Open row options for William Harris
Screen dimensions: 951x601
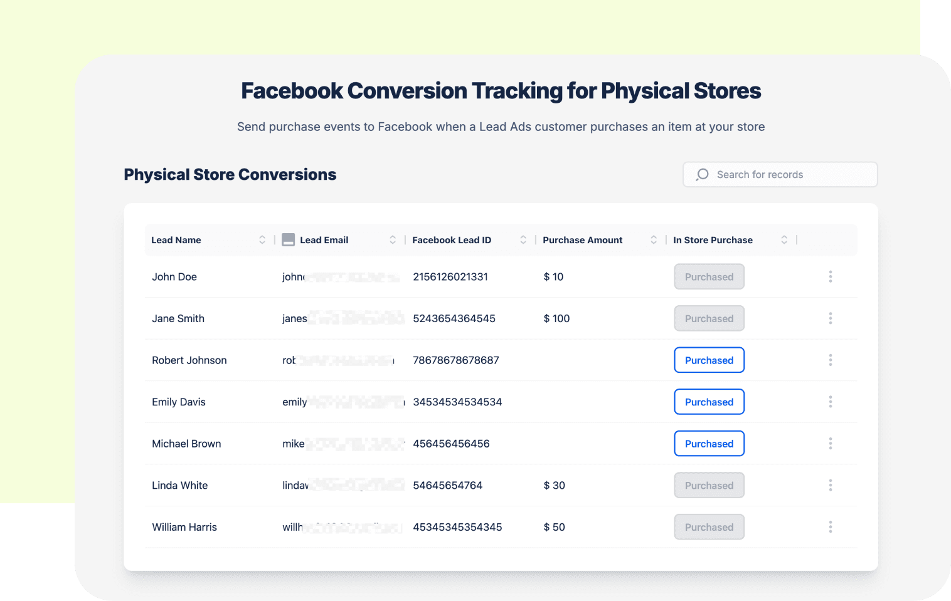click(830, 527)
